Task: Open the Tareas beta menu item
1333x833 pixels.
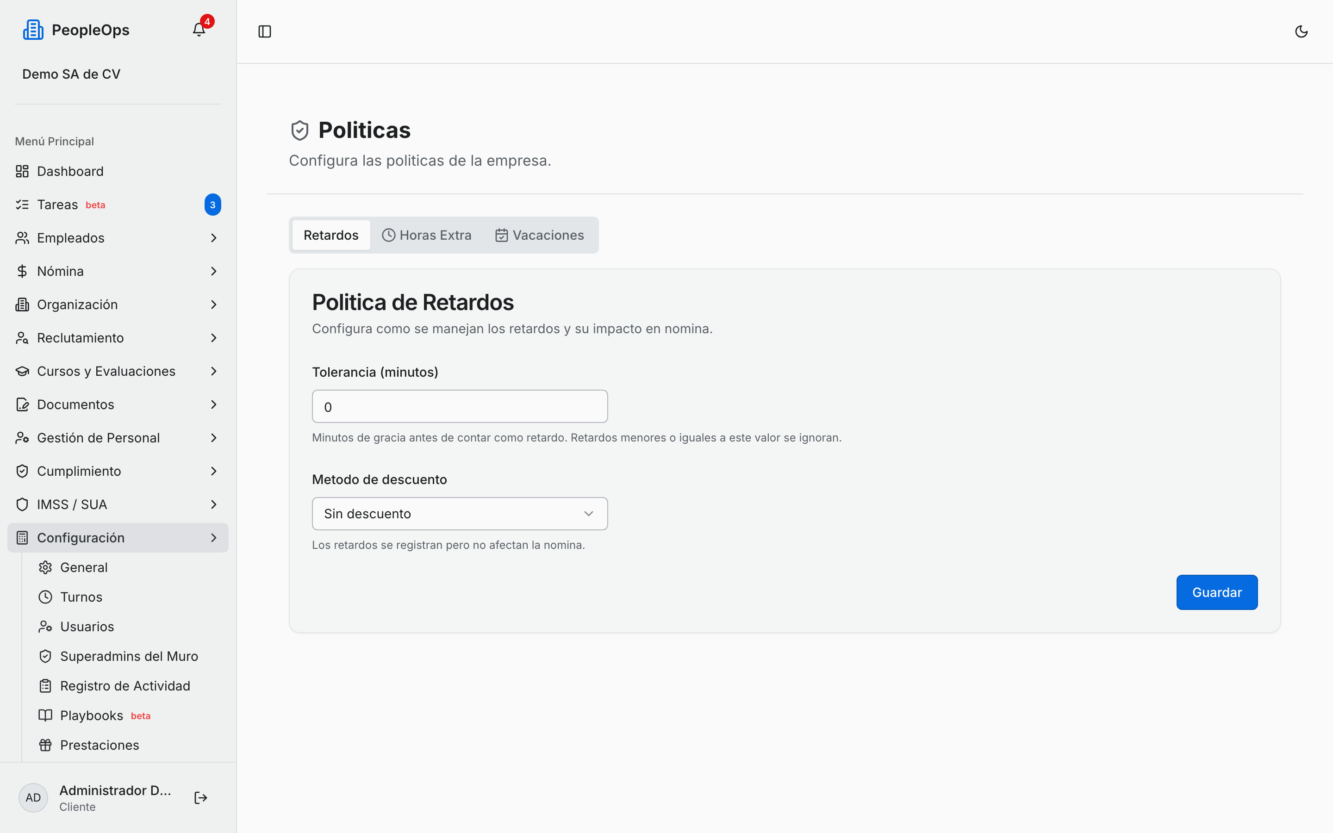Action: point(118,205)
